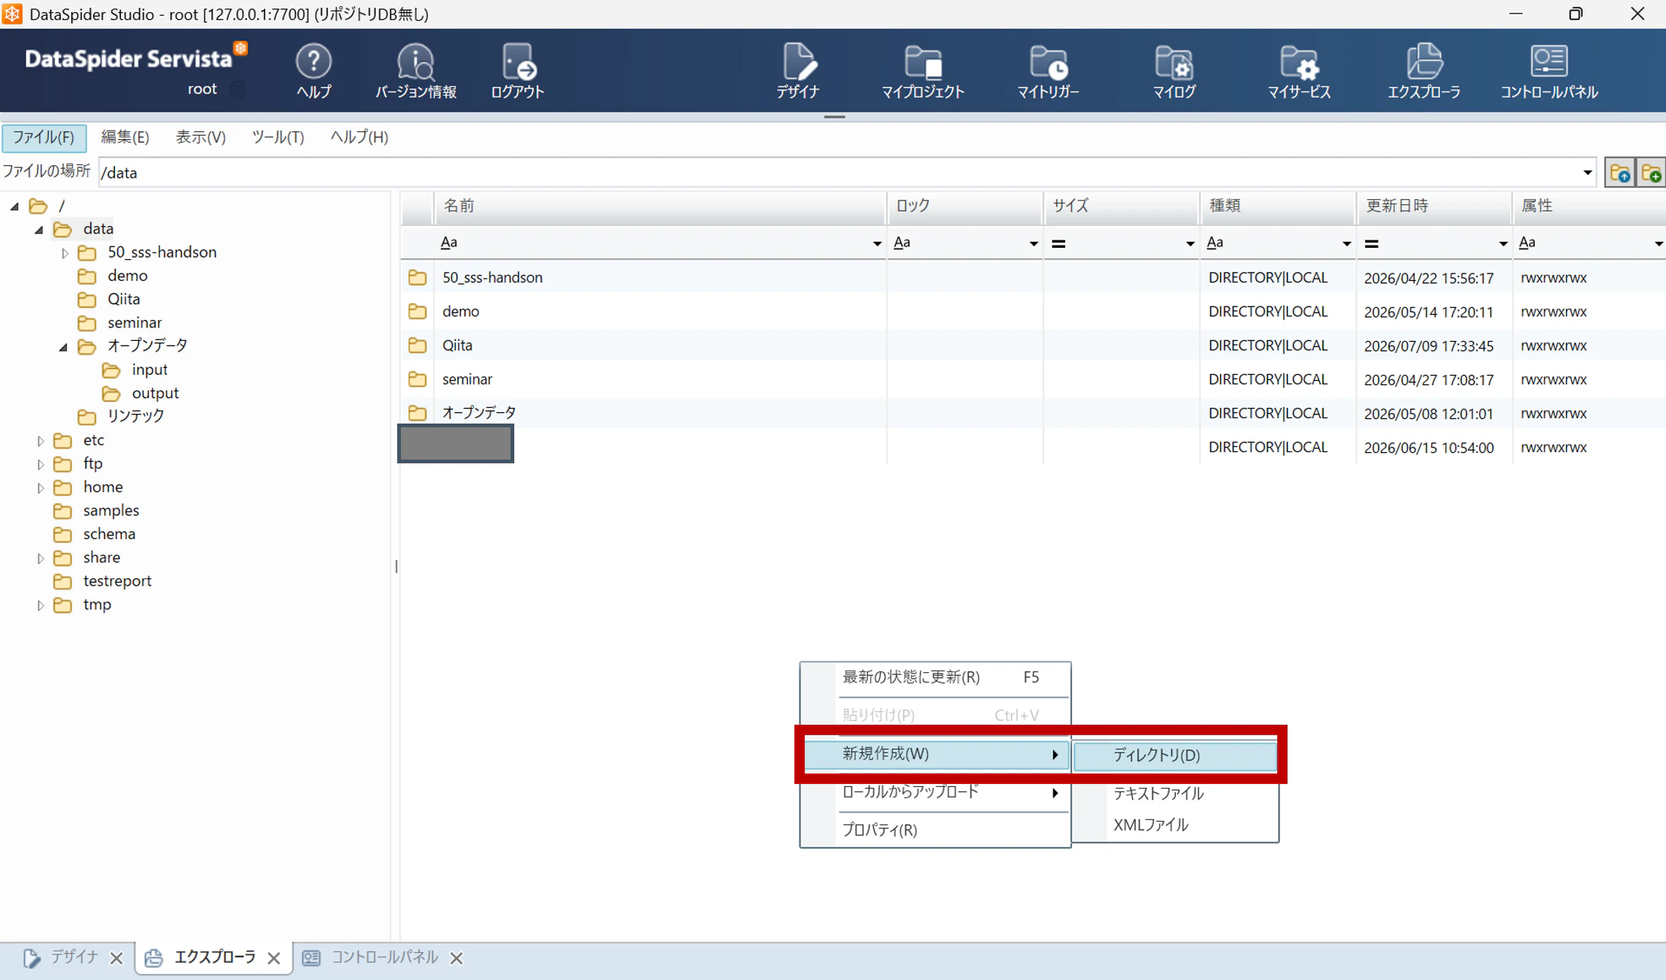Open My Projects (マイプロジェクト) icon

tap(923, 71)
